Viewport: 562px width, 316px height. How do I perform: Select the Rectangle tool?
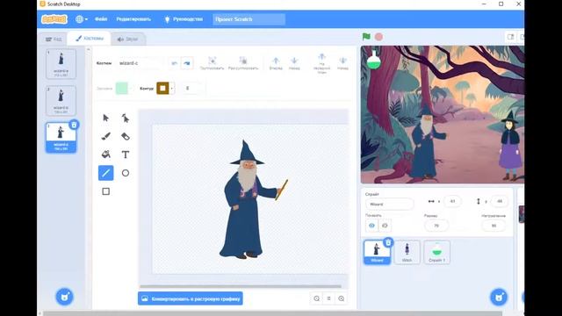point(105,191)
